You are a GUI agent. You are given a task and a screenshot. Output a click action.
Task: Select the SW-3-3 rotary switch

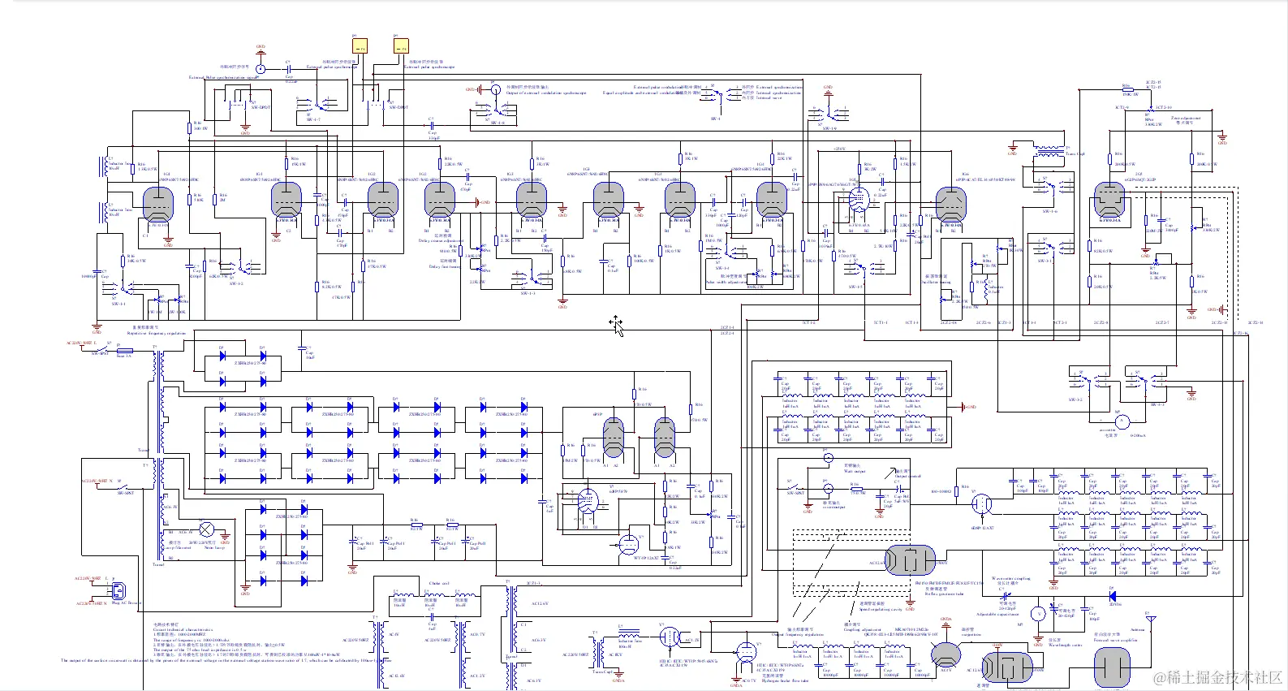tap(1148, 379)
